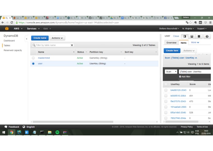
Task: Clear the table name filter X
Action: [72, 45]
